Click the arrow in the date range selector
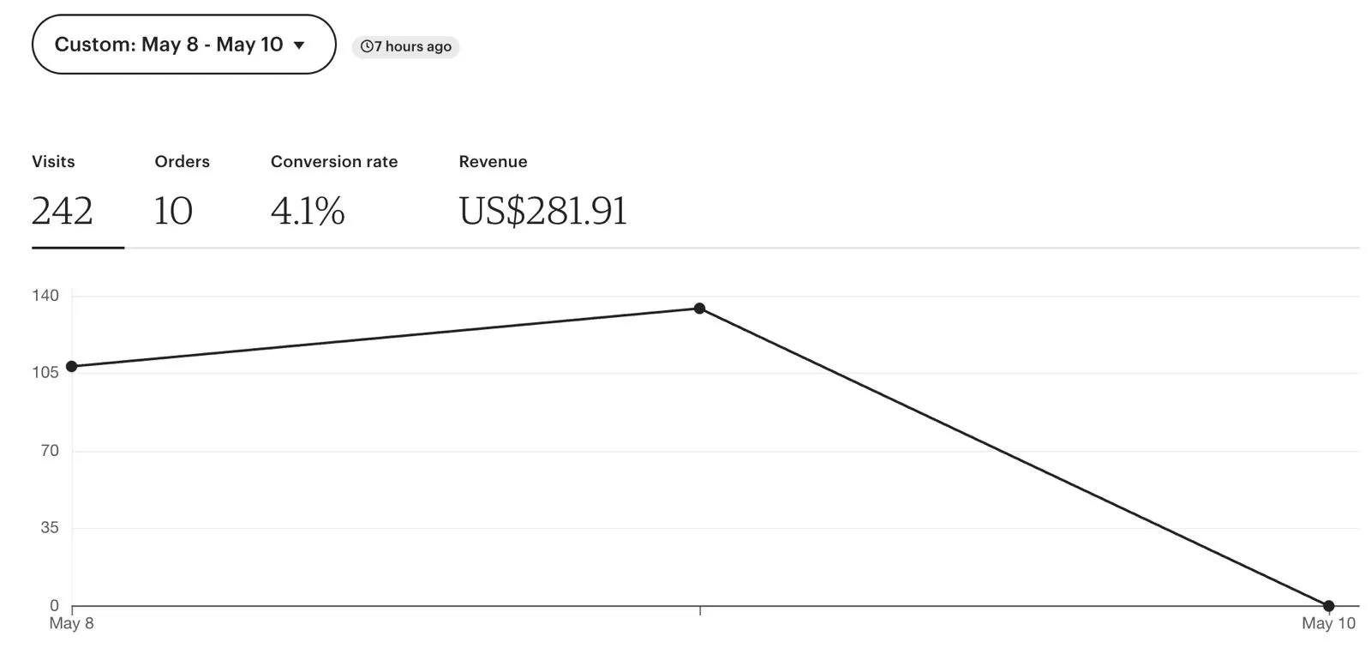Viewport: 1371px width, 666px height. click(x=299, y=45)
